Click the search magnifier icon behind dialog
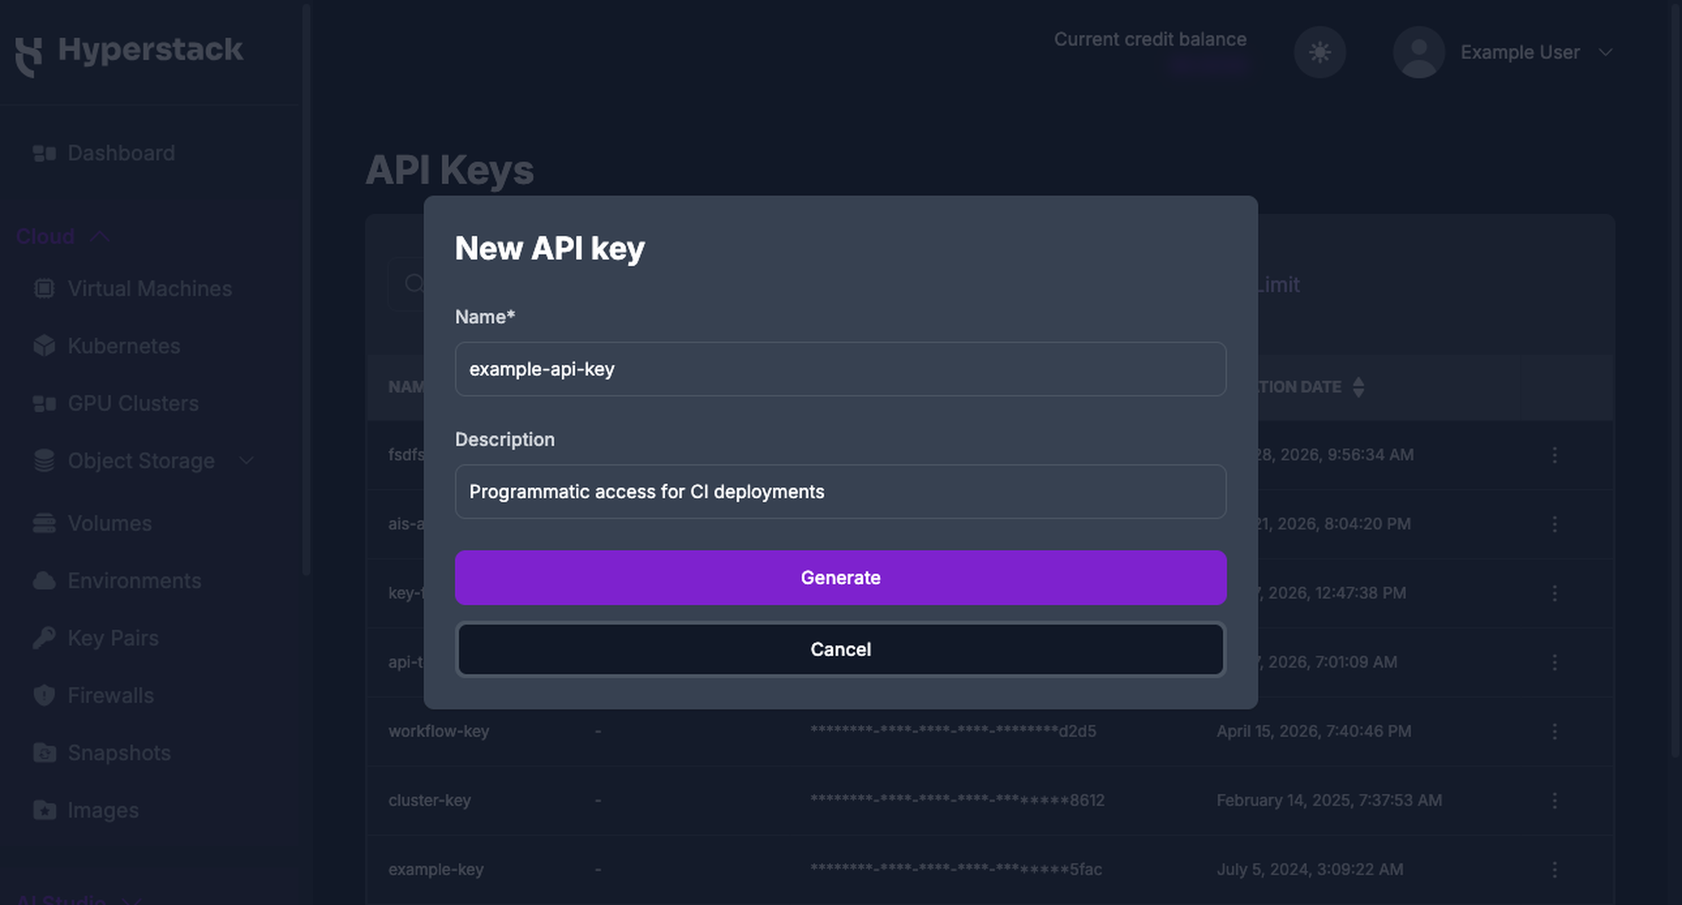1682x905 pixels. click(414, 283)
